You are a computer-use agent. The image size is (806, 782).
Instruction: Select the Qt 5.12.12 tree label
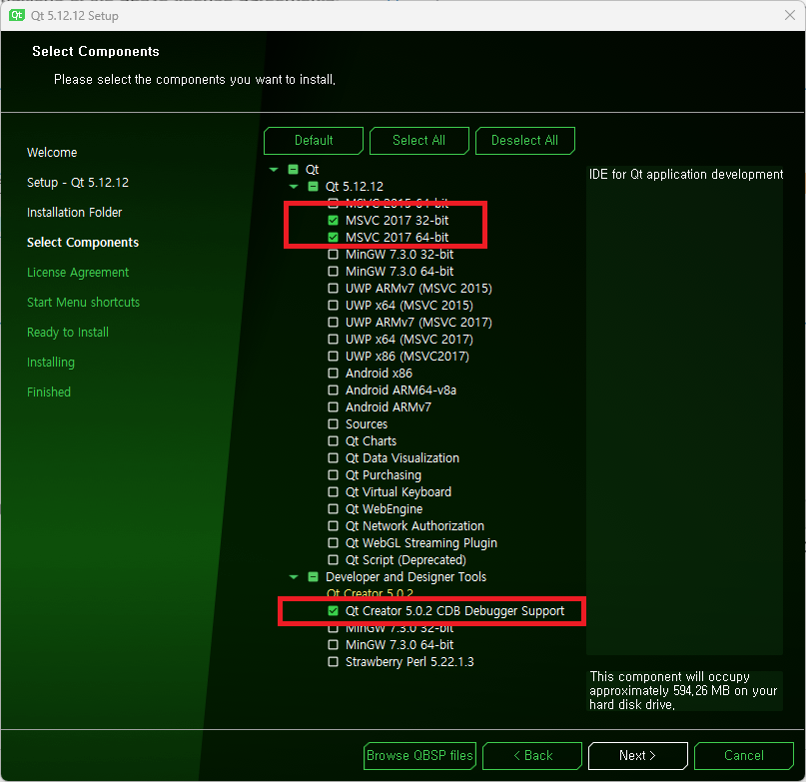click(x=355, y=186)
